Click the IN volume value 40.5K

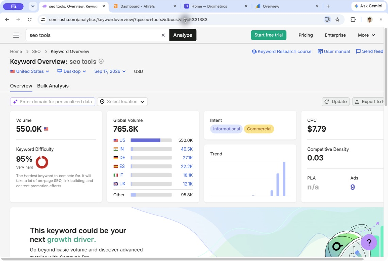click(x=187, y=149)
